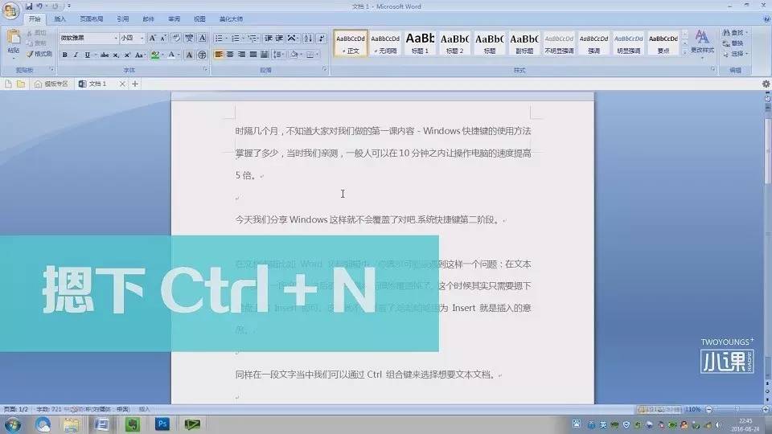Open the bullets list dropdown
The width and height of the screenshot is (772, 434).
(x=226, y=38)
